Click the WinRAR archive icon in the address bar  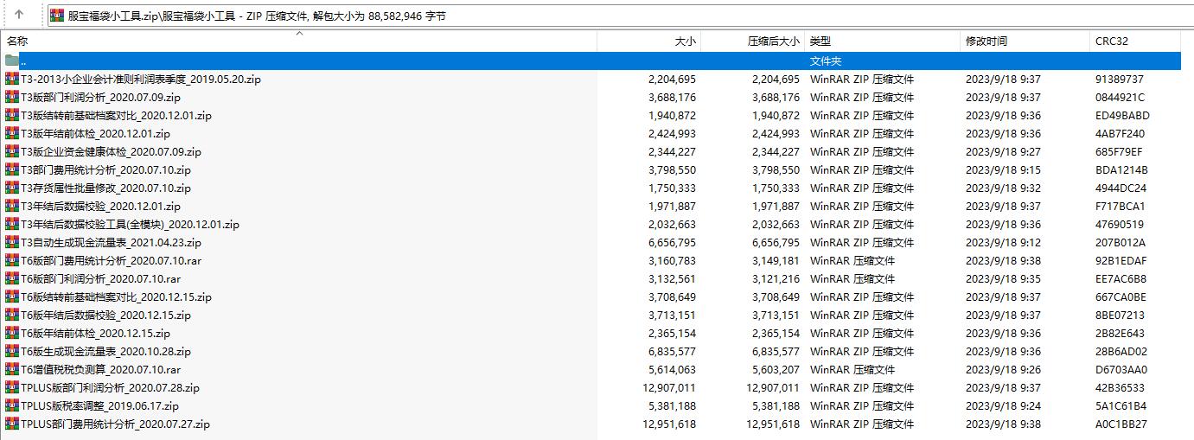pos(57,16)
